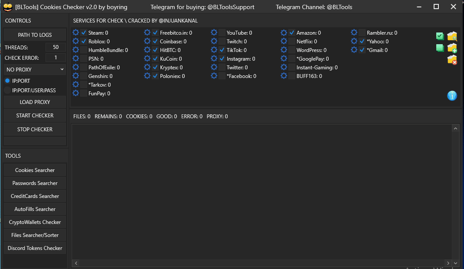Click the START CHECKER button
The height and width of the screenshot is (269, 464).
coord(35,116)
